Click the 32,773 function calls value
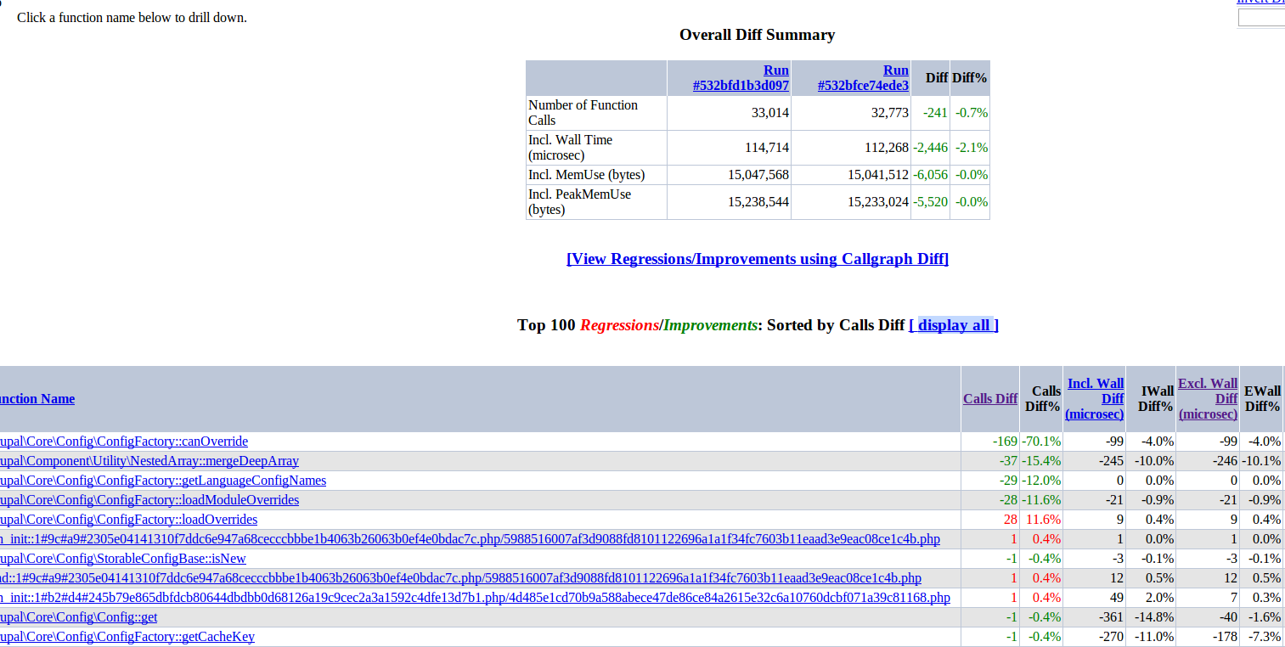This screenshot has height=647, width=1285. pyautogui.click(x=890, y=113)
